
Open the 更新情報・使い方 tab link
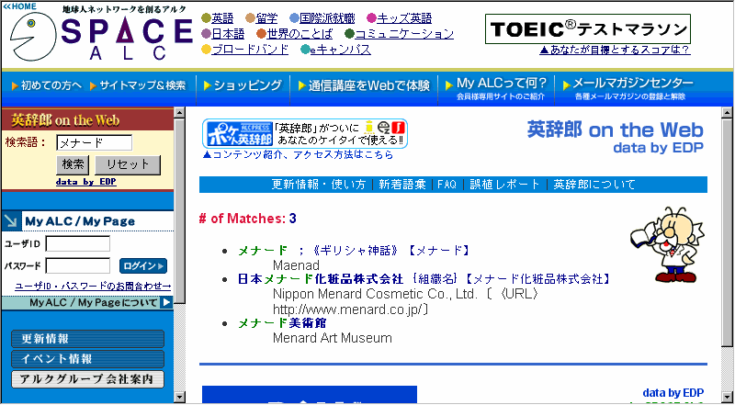318,185
